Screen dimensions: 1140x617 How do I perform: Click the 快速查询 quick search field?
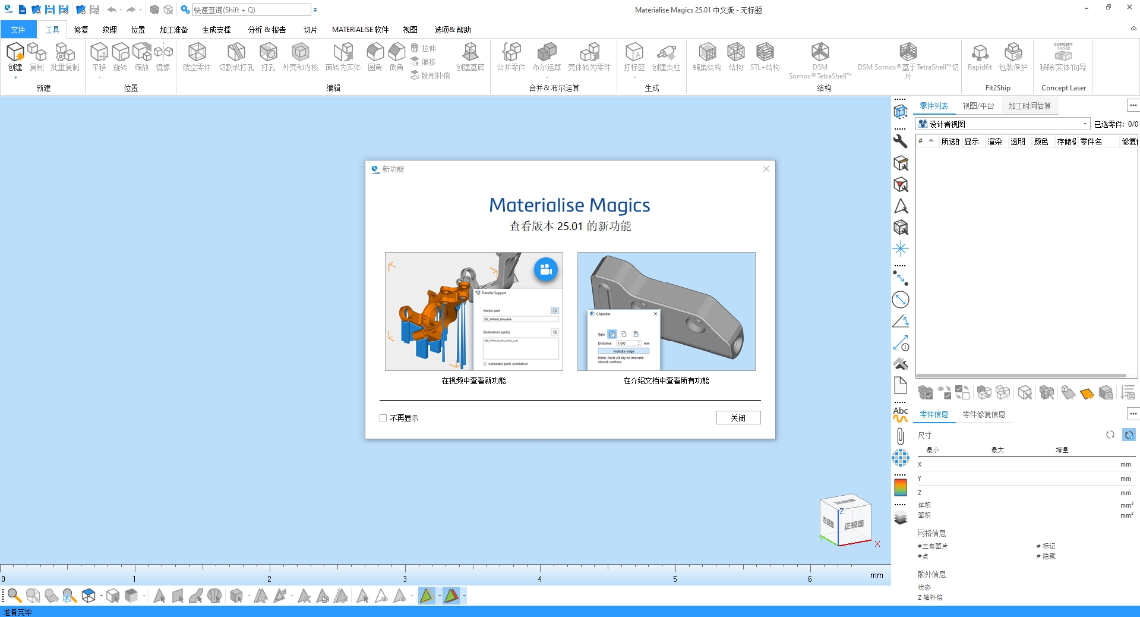[x=251, y=10]
